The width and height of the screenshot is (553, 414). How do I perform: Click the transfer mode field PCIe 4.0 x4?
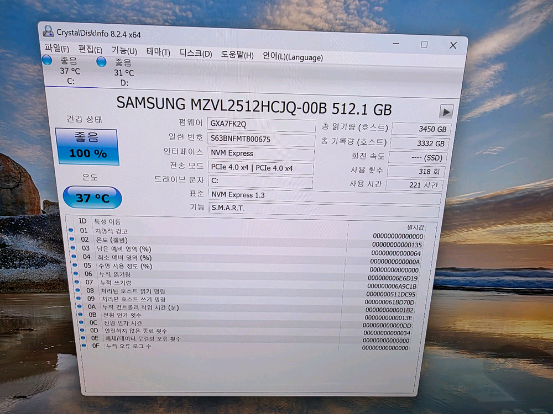260,168
